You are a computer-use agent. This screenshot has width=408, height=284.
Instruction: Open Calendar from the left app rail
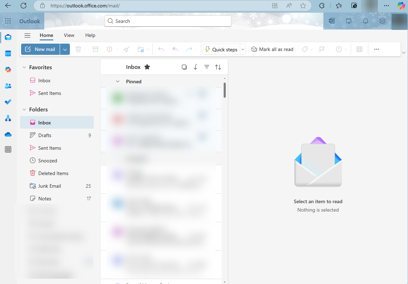click(8, 53)
